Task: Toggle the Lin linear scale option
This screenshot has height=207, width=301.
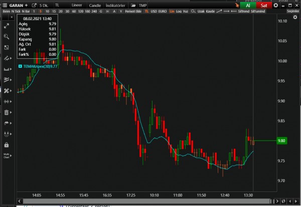Action: point(172,11)
